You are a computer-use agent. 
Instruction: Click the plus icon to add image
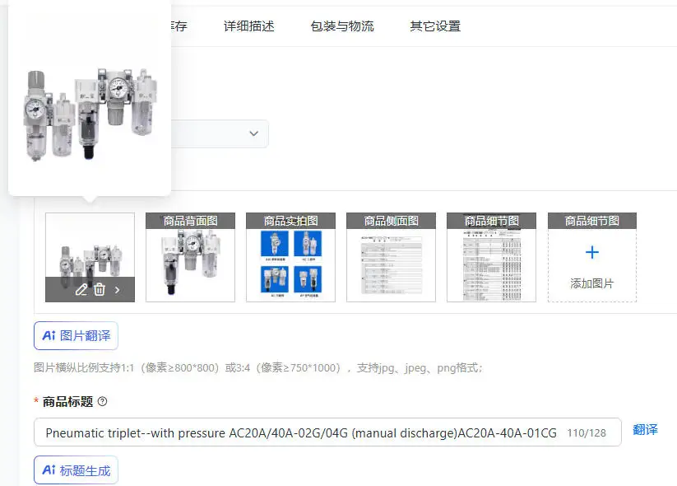tap(592, 252)
